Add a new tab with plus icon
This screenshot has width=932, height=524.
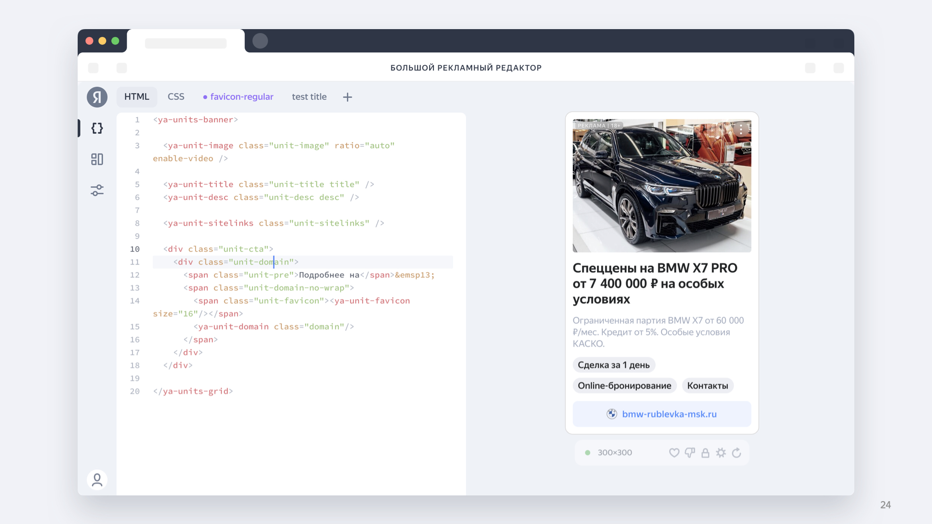pyautogui.click(x=348, y=97)
